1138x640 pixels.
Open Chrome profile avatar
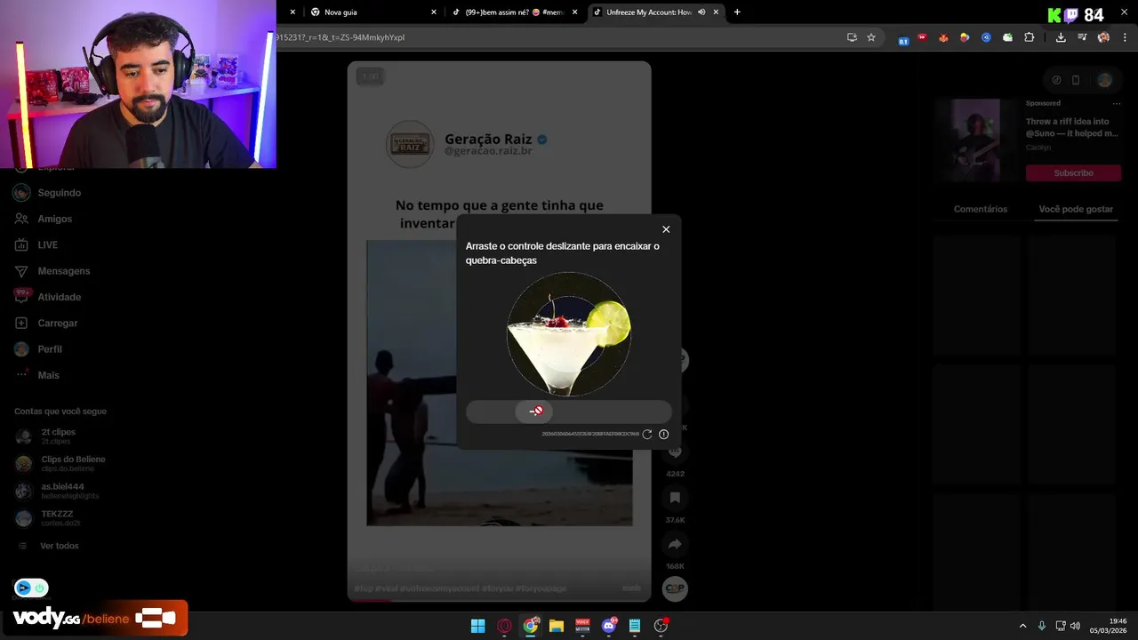point(1103,37)
